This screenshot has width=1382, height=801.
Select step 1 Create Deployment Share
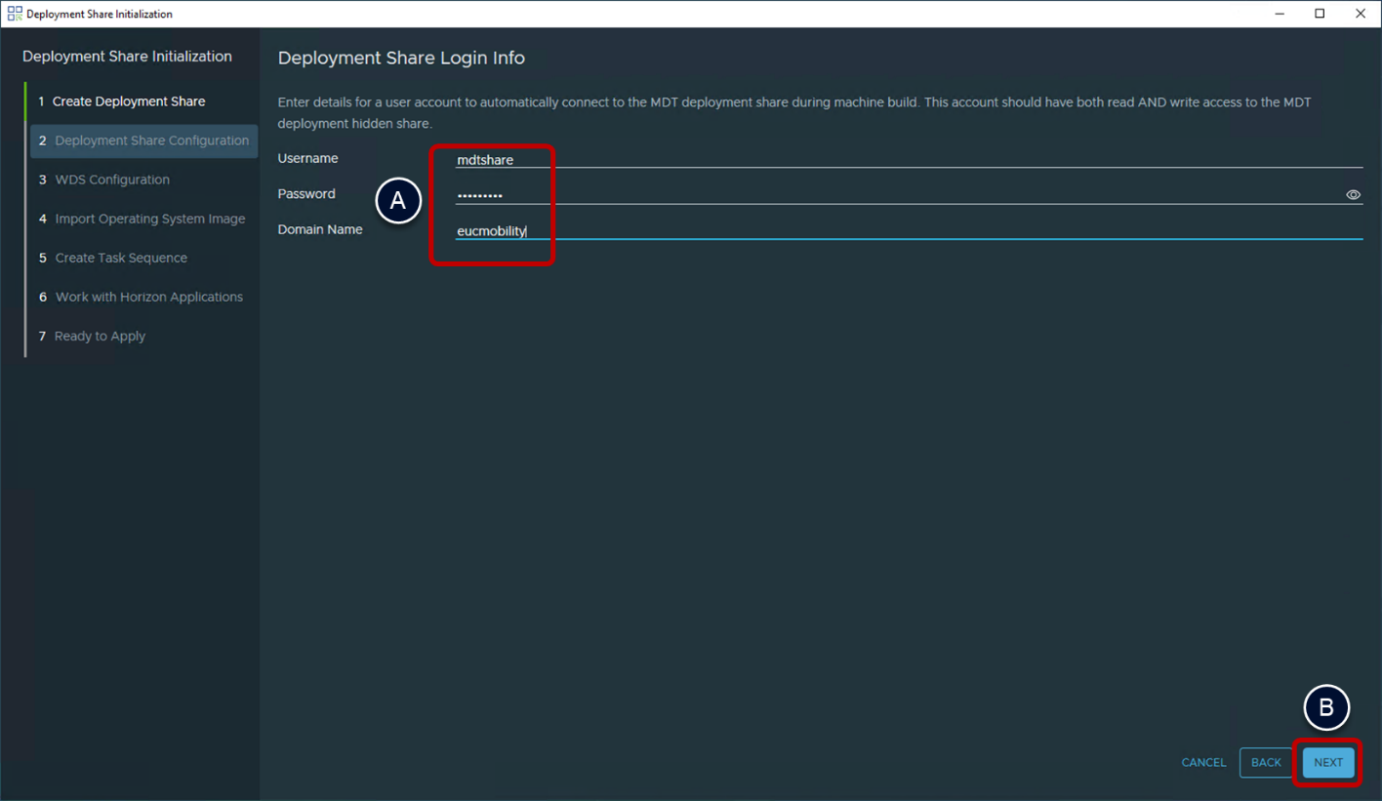[128, 101]
